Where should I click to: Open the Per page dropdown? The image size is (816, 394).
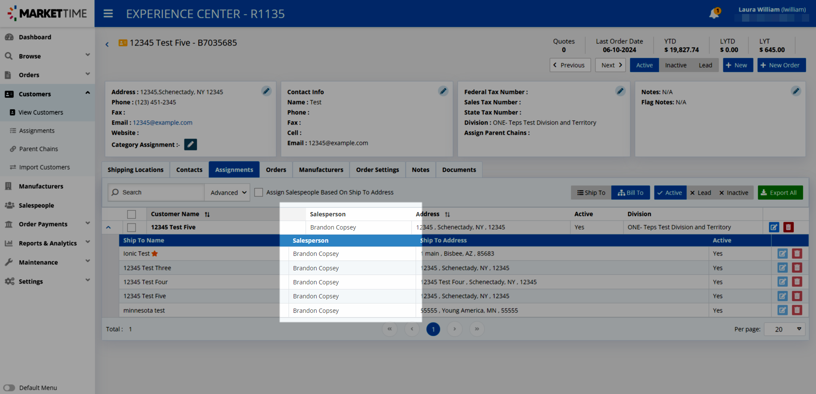[784, 329]
